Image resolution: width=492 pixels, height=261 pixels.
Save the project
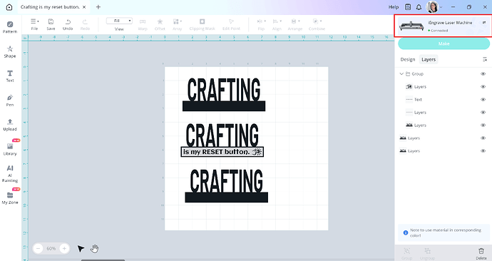51,24
